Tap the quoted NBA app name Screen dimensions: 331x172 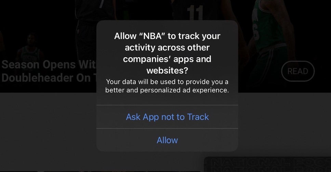point(153,36)
